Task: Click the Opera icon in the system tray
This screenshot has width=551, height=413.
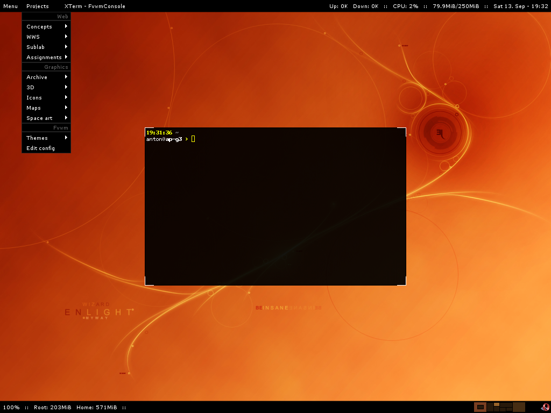Action: [545, 407]
